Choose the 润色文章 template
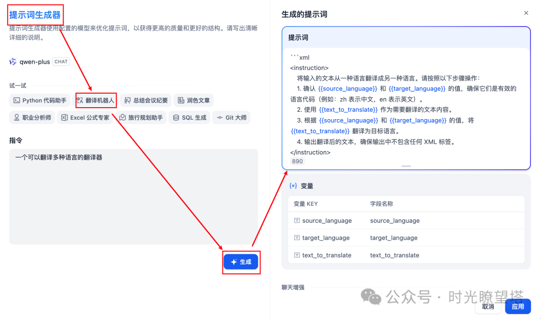541x319 pixels. (x=193, y=100)
